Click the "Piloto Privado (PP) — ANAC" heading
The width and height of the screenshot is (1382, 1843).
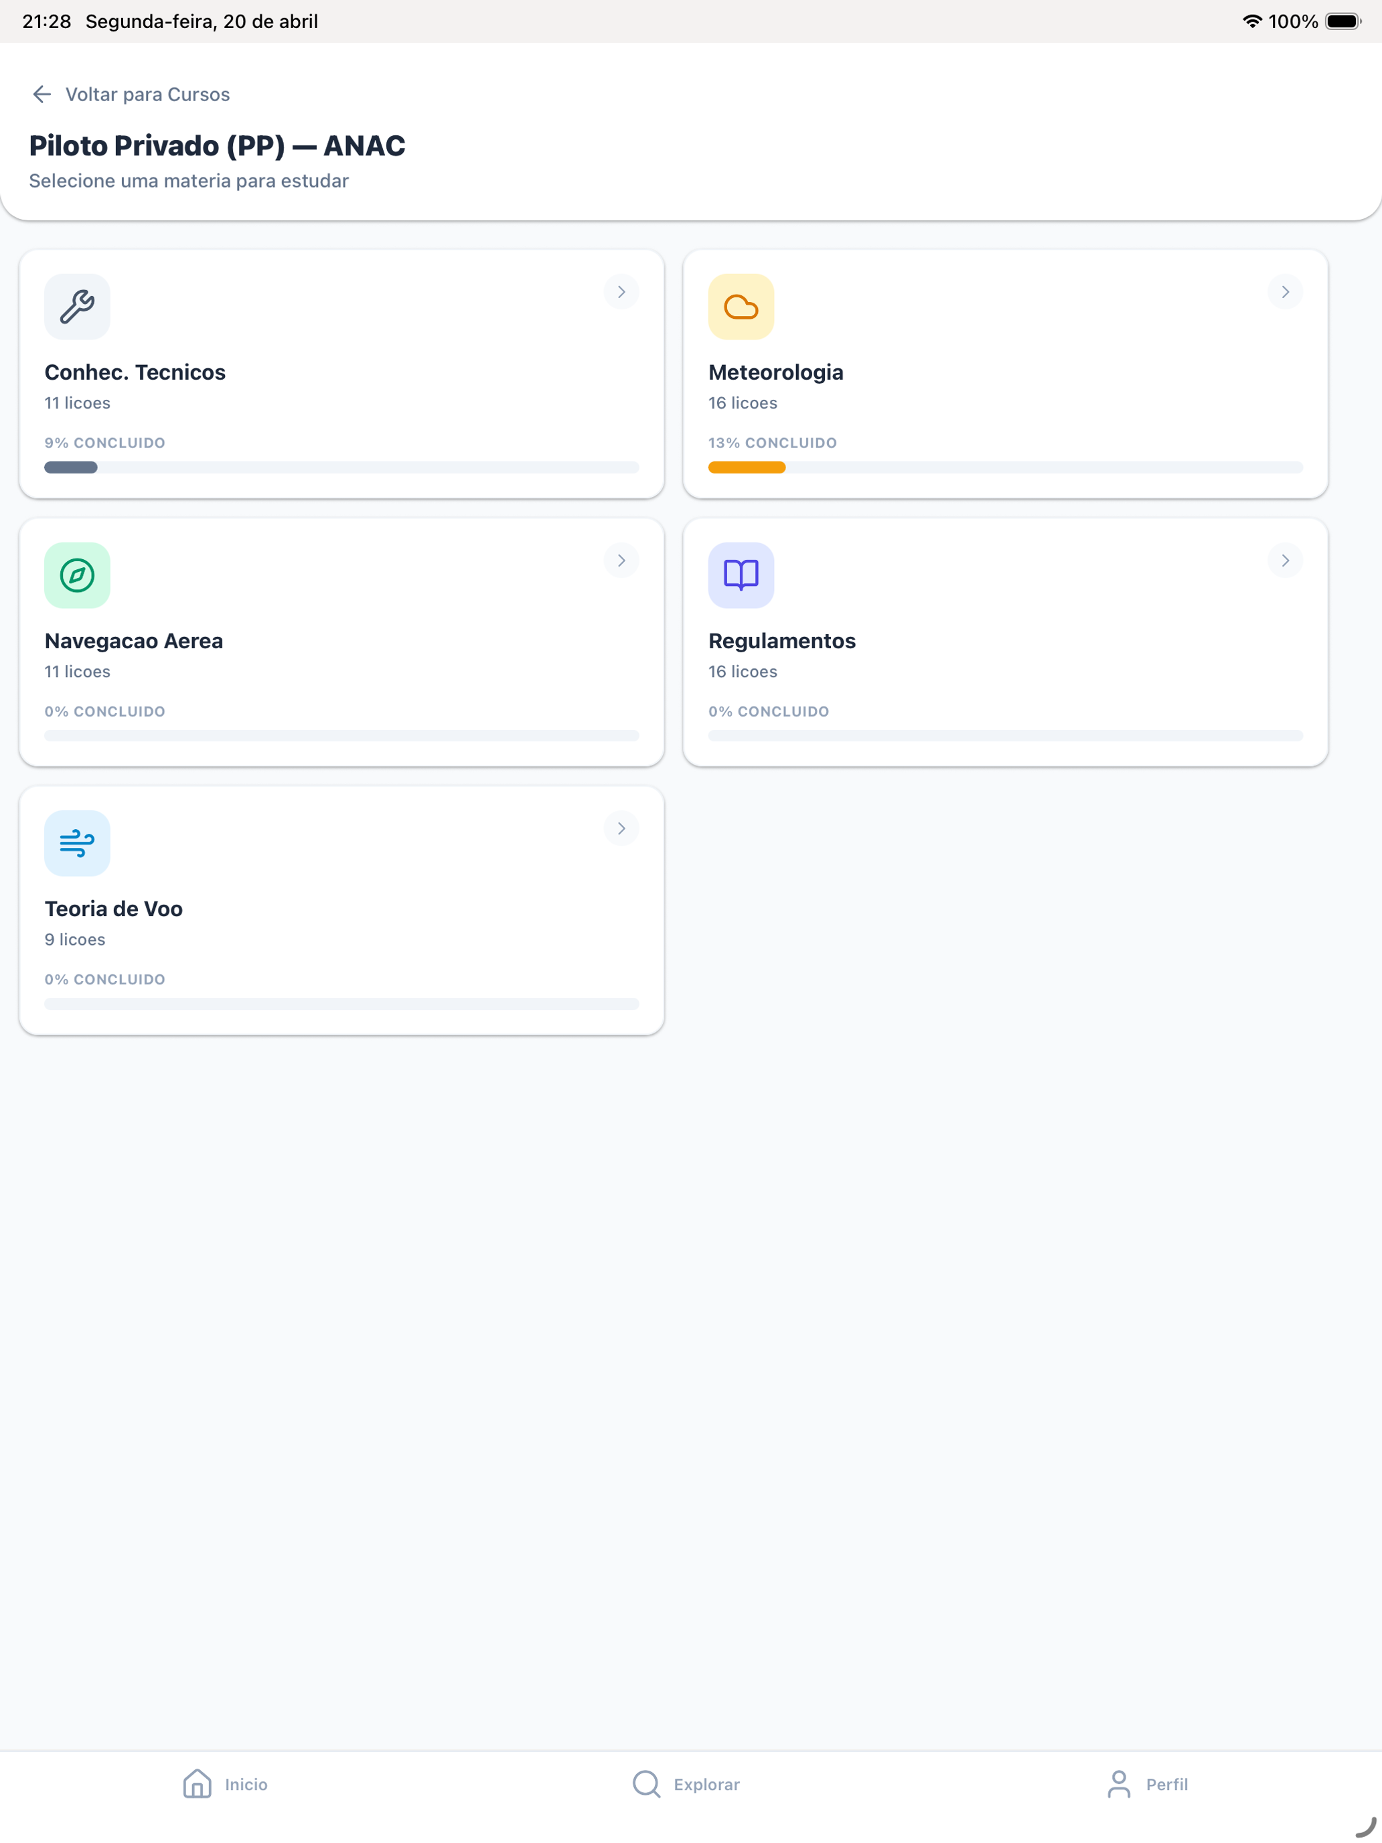pos(218,146)
